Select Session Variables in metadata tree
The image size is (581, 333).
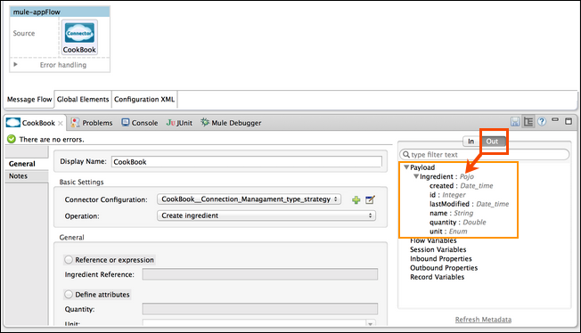438,249
